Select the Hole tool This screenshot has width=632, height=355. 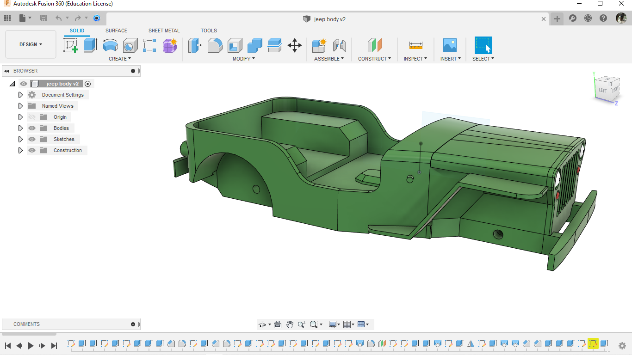[x=130, y=45]
